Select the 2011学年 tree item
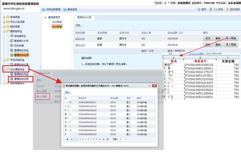 tap(57, 27)
